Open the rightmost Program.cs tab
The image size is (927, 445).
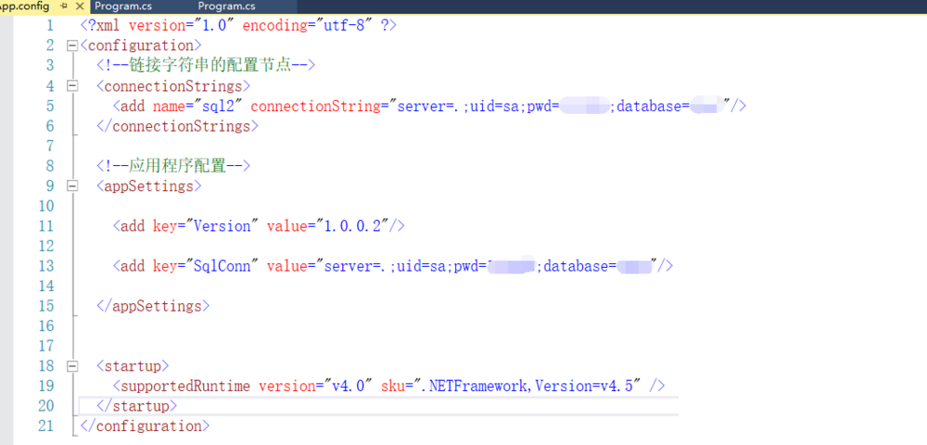tap(226, 6)
